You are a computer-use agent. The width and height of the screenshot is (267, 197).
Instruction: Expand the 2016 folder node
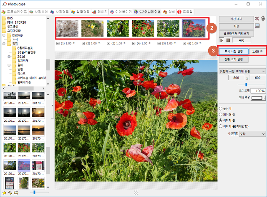coord(9,57)
